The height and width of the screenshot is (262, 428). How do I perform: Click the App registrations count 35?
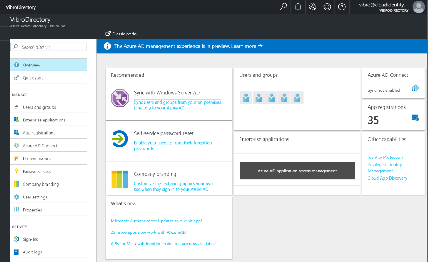(373, 120)
